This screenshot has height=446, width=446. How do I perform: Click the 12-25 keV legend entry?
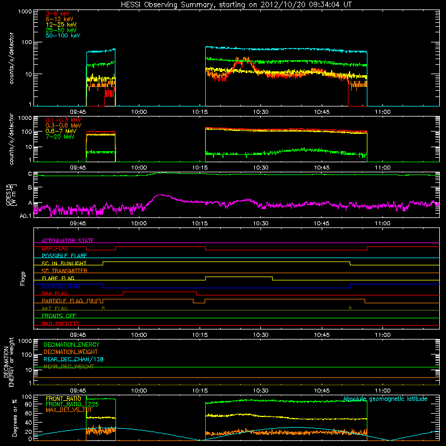(61, 25)
